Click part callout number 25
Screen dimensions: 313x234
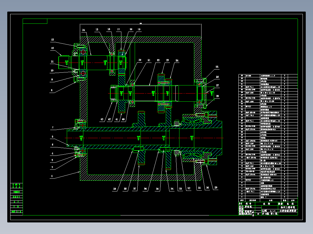[x=217, y=67]
